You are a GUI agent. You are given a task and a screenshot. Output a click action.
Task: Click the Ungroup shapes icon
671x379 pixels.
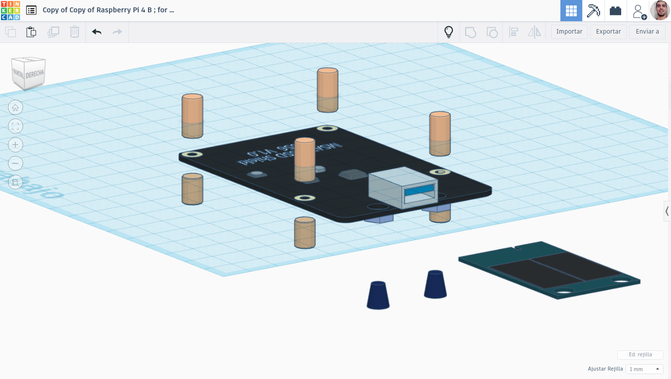click(x=492, y=32)
